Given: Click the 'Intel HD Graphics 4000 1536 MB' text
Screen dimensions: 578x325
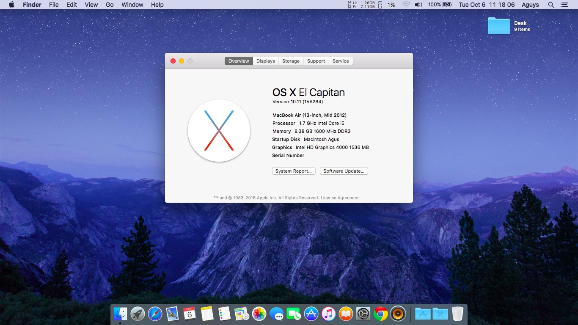Looking at the screenshot, I should 332,147.
